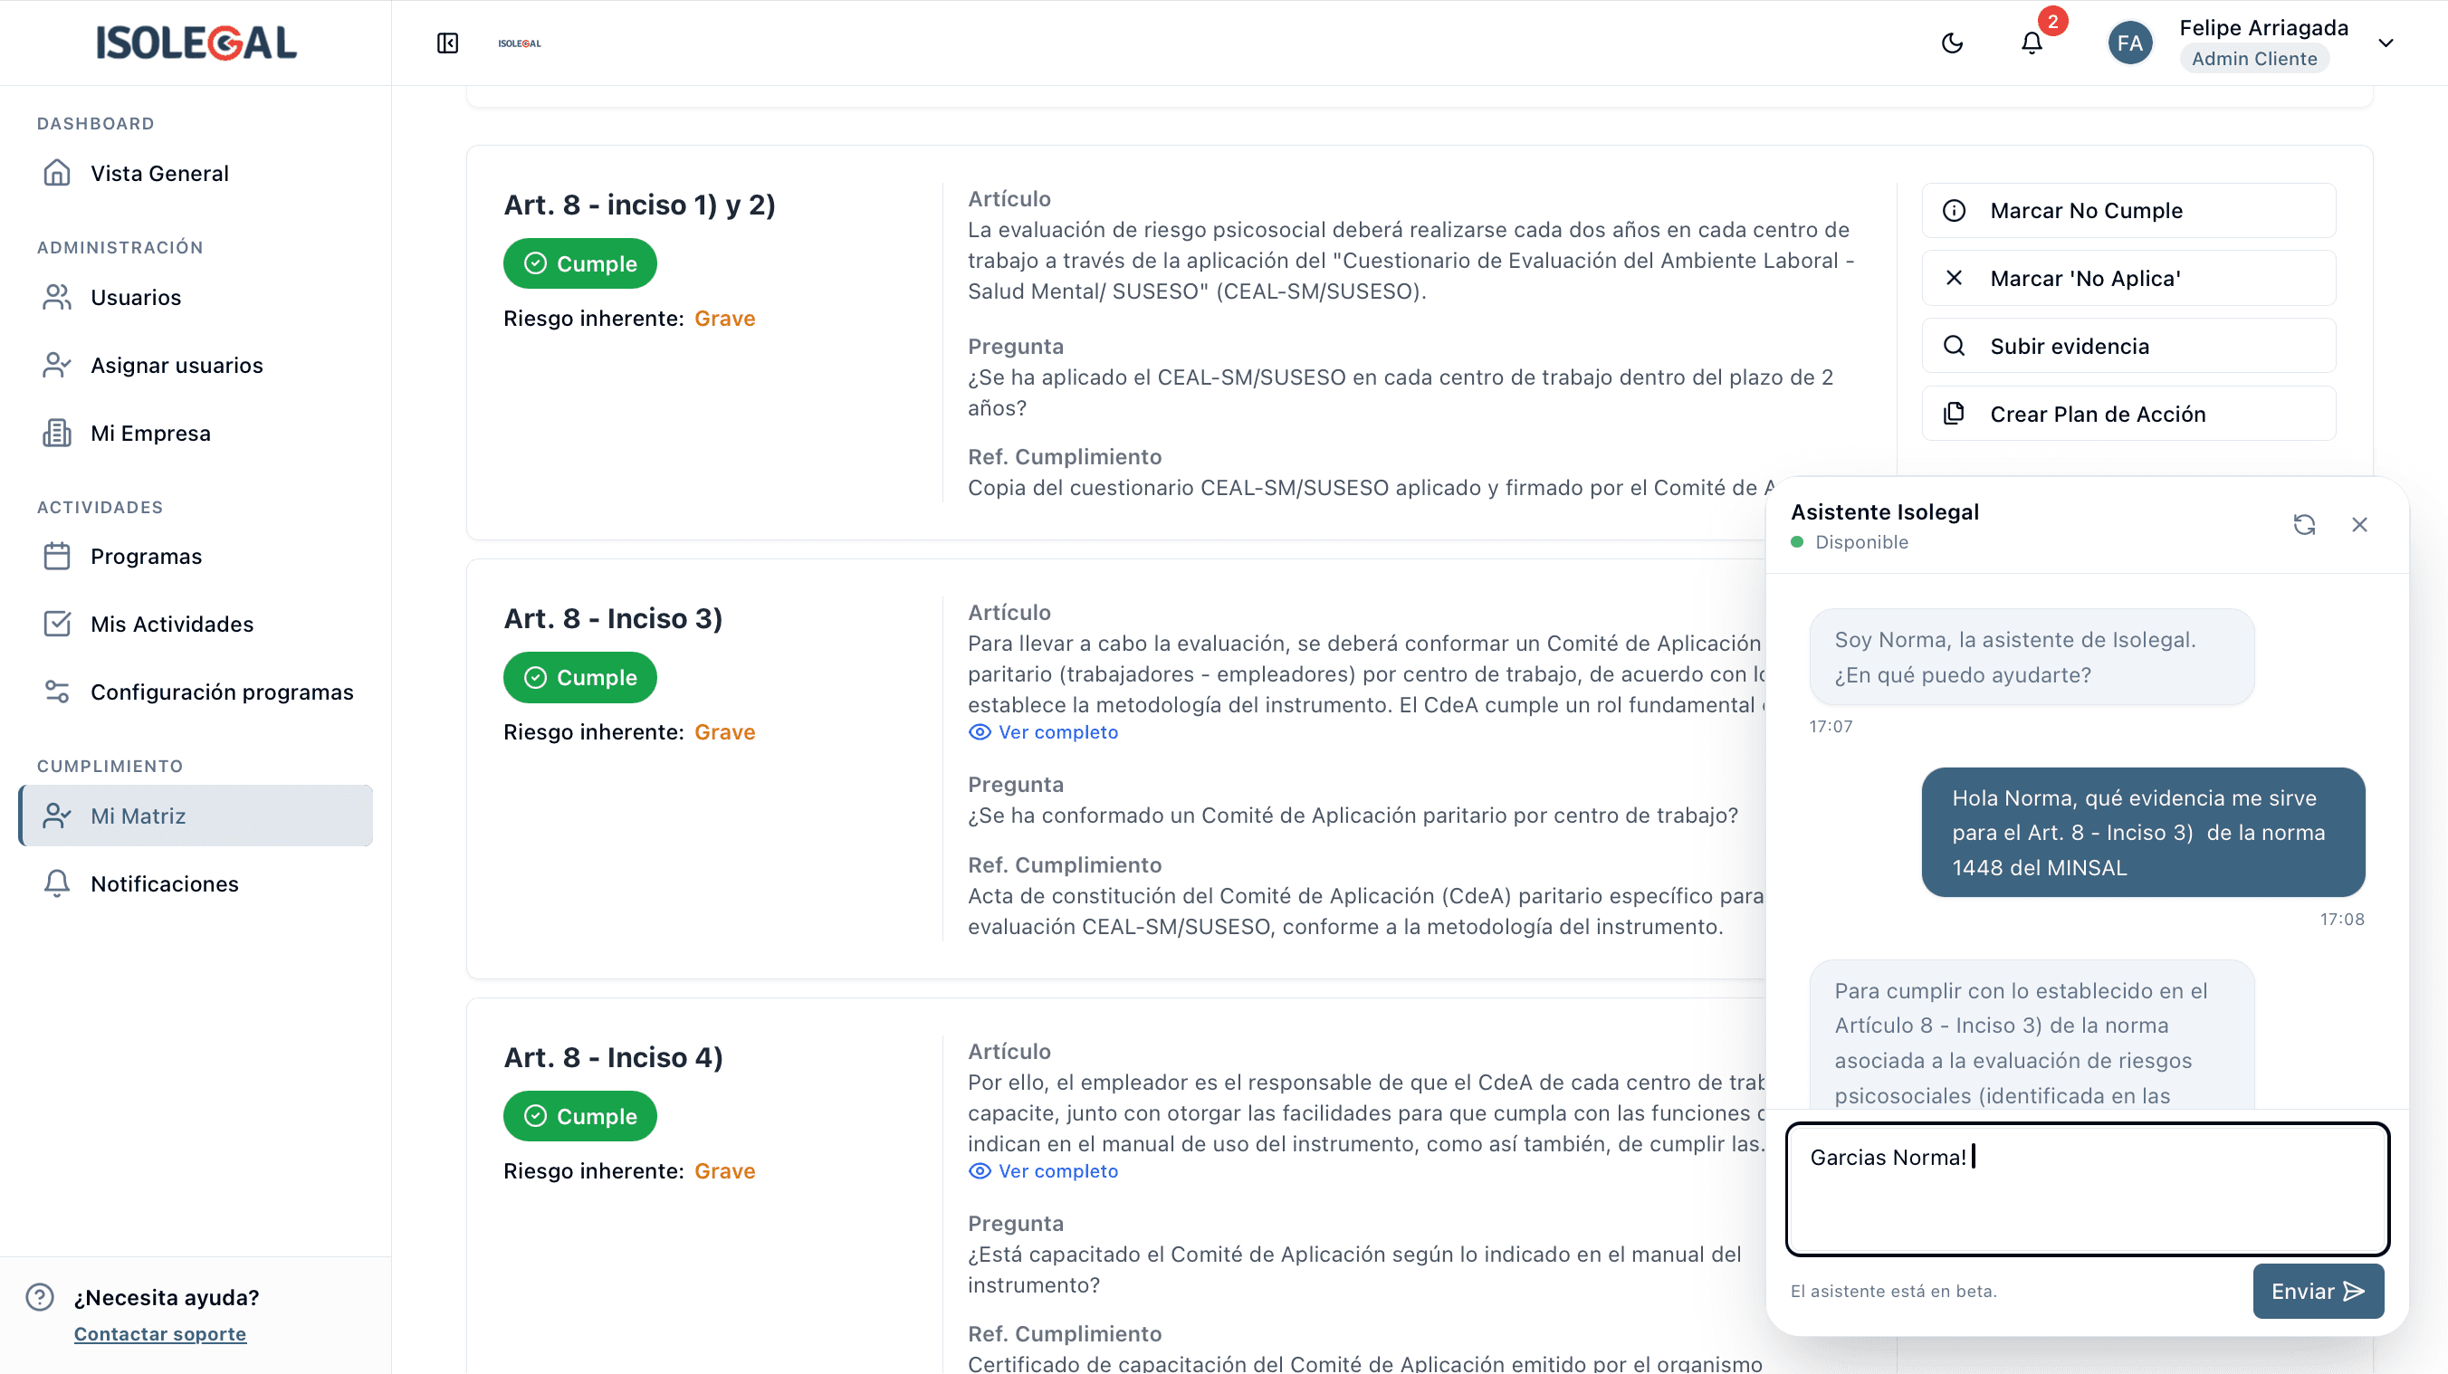
Task: Expand Ver completo under Art. 8 Inciso 4)
Action: tap(1044, 1170)
